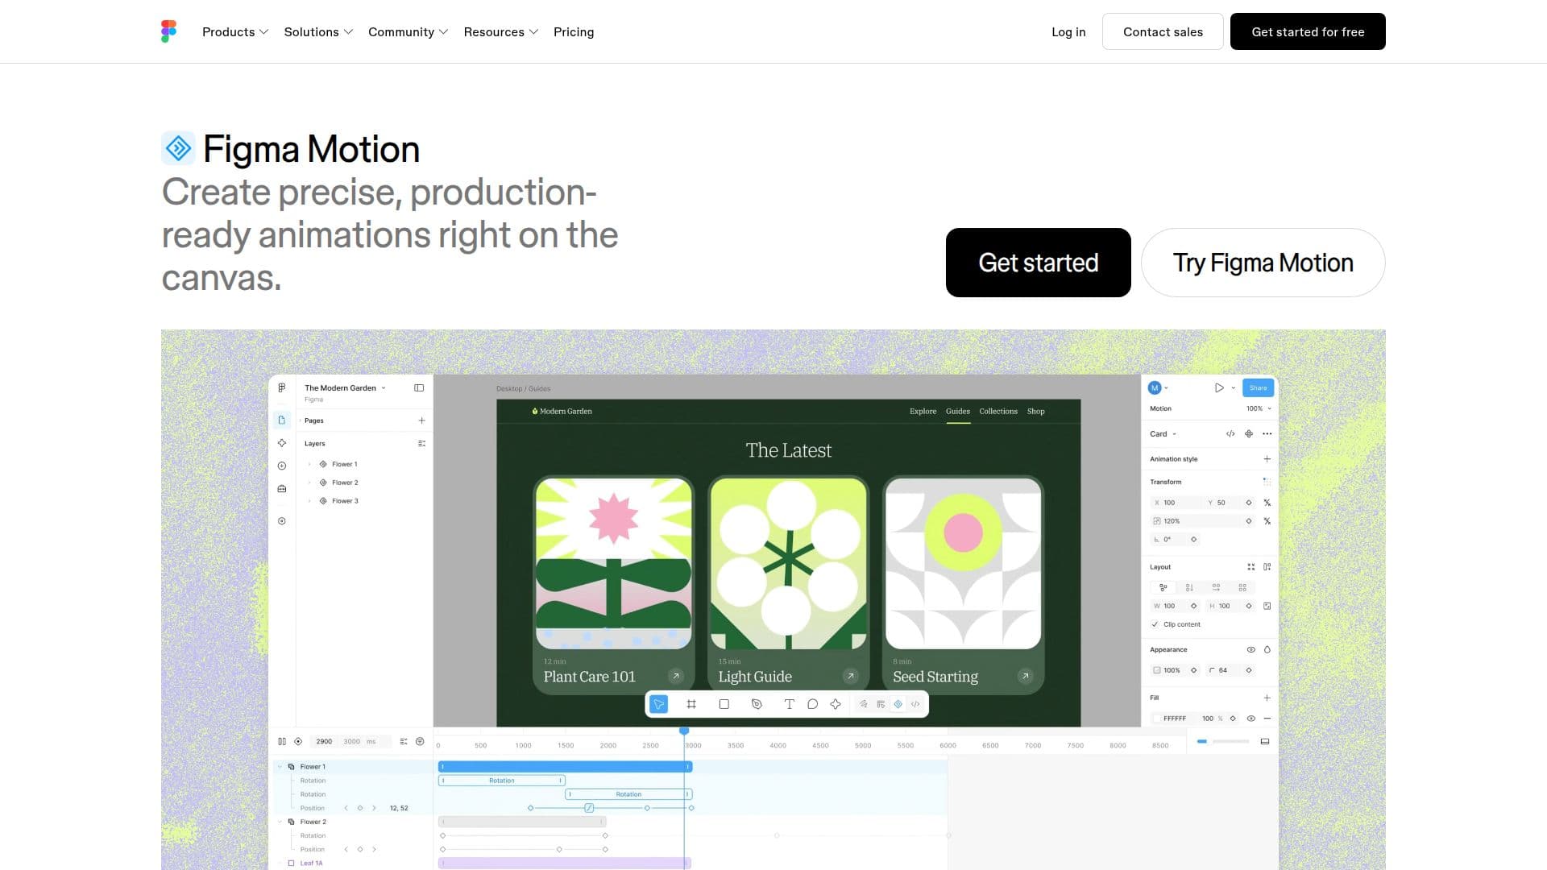Open the Solutions menu
1547x870 pixels.
318,31
